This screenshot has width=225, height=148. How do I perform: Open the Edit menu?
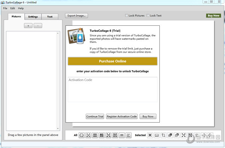[13, 8]
